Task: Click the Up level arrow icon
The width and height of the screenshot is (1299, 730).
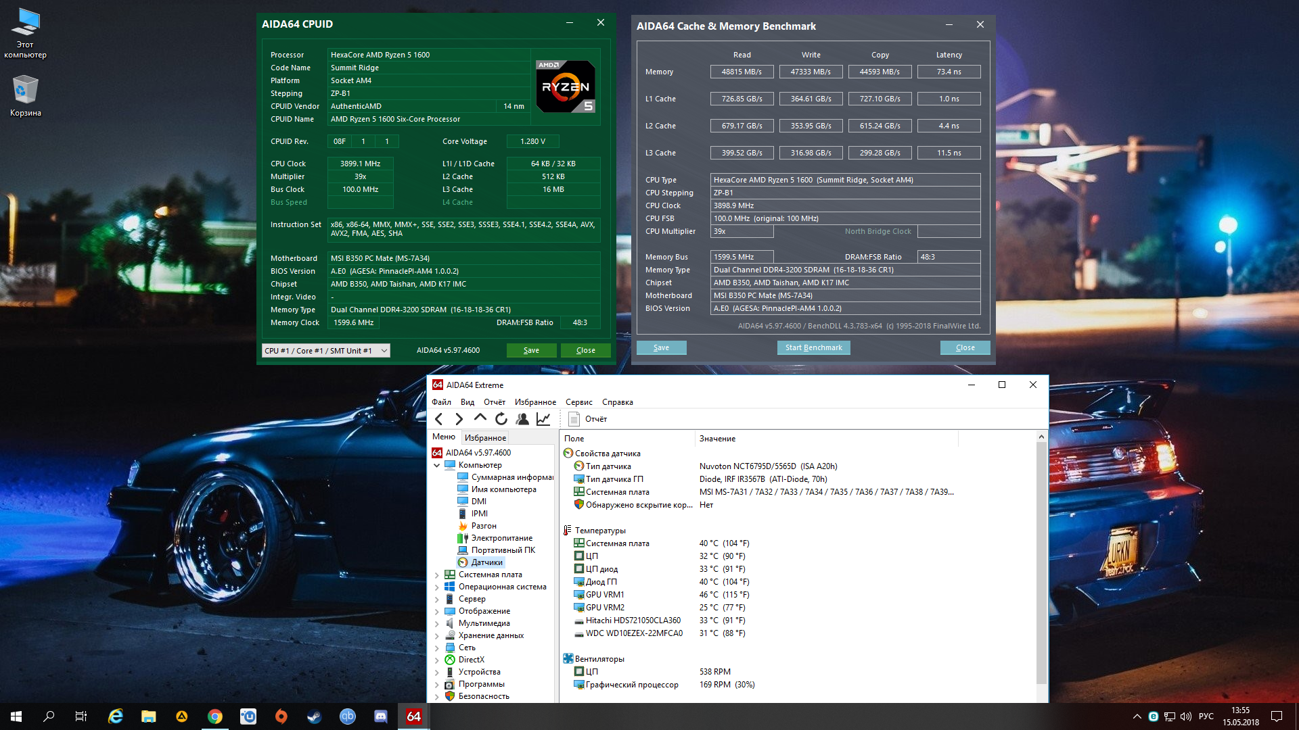Action: pos(480,418)
